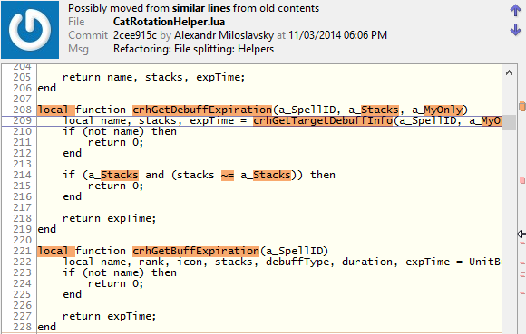Image resolution: width=526 pixels, height=334 pixels.
Task: Go to previous change with up arrow
Action: [515, 10]
